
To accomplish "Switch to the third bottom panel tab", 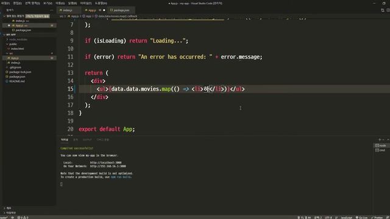I will (87, 140).
